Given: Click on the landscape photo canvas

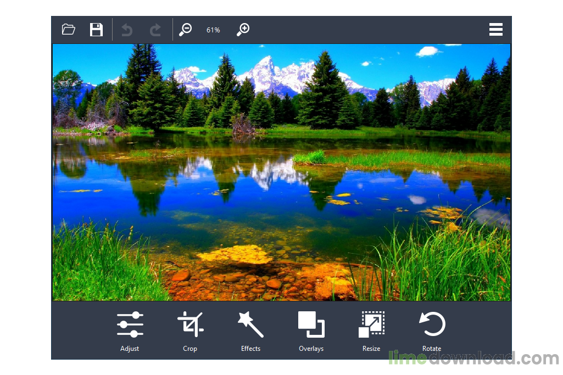Looking at the screenshot, I should click(x=281, y=172).
